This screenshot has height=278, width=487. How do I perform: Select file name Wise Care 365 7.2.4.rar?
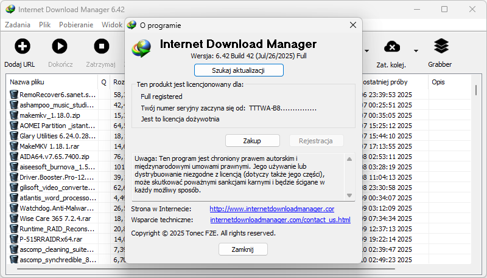coord(55,219)
